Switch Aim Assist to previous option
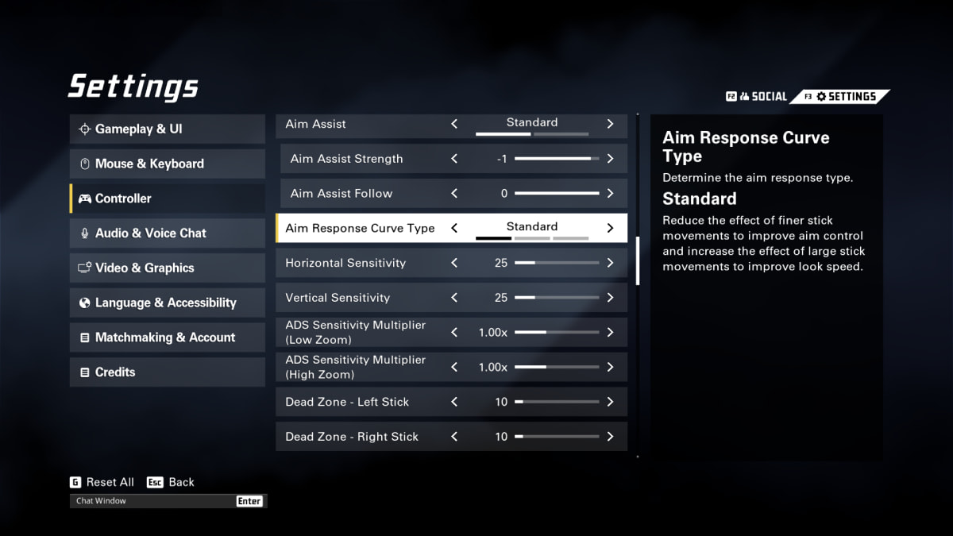The image size is (953, 536). (x=454, y=124)
